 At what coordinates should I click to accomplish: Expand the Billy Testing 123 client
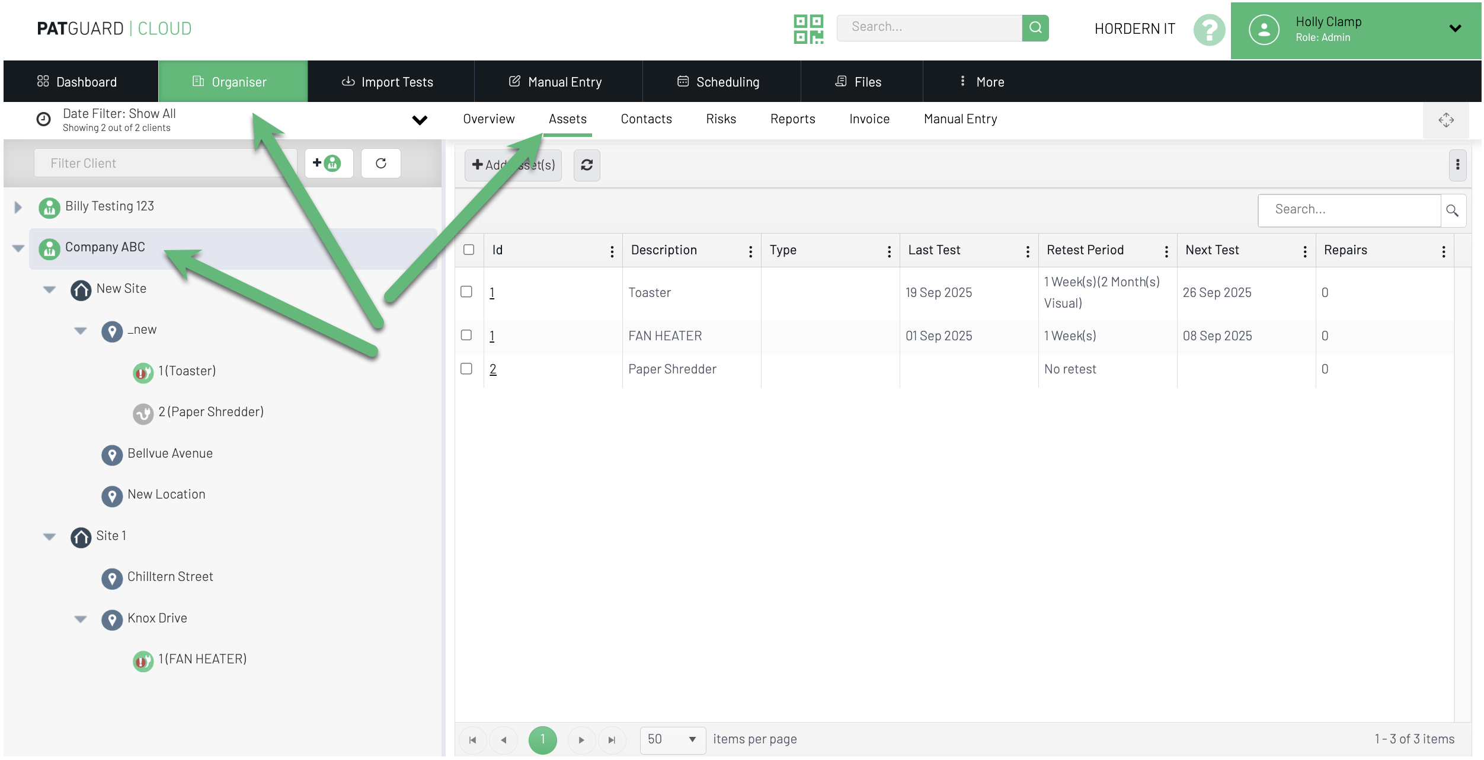(x=18, y=207)
